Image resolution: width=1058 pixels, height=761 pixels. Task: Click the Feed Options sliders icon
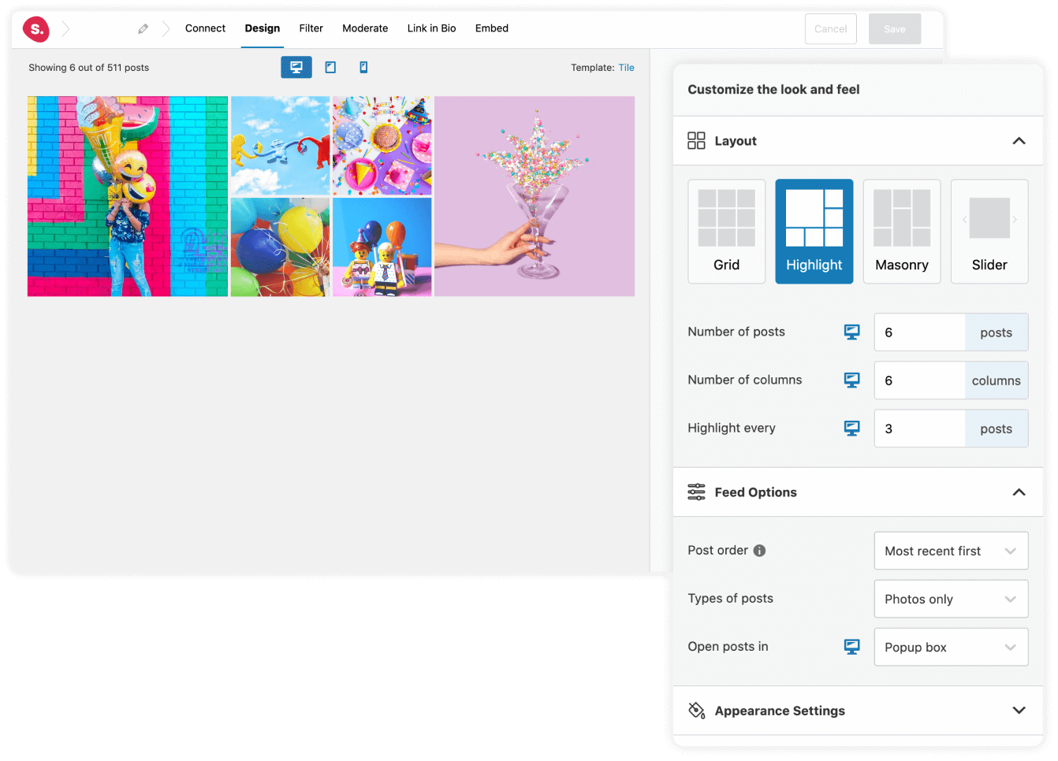tap(696, 492)
